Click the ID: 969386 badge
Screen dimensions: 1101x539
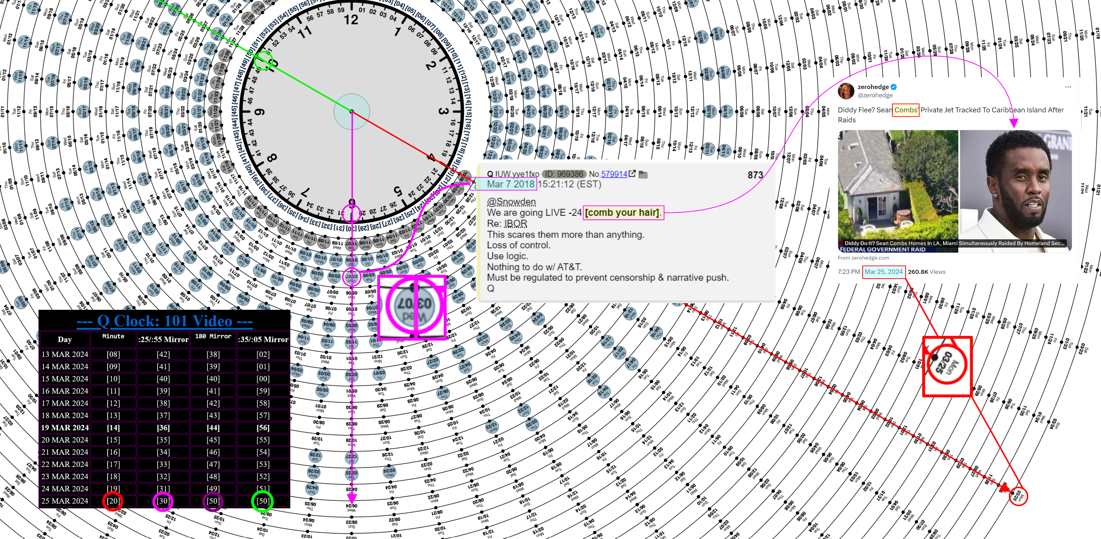click(564, 174)
